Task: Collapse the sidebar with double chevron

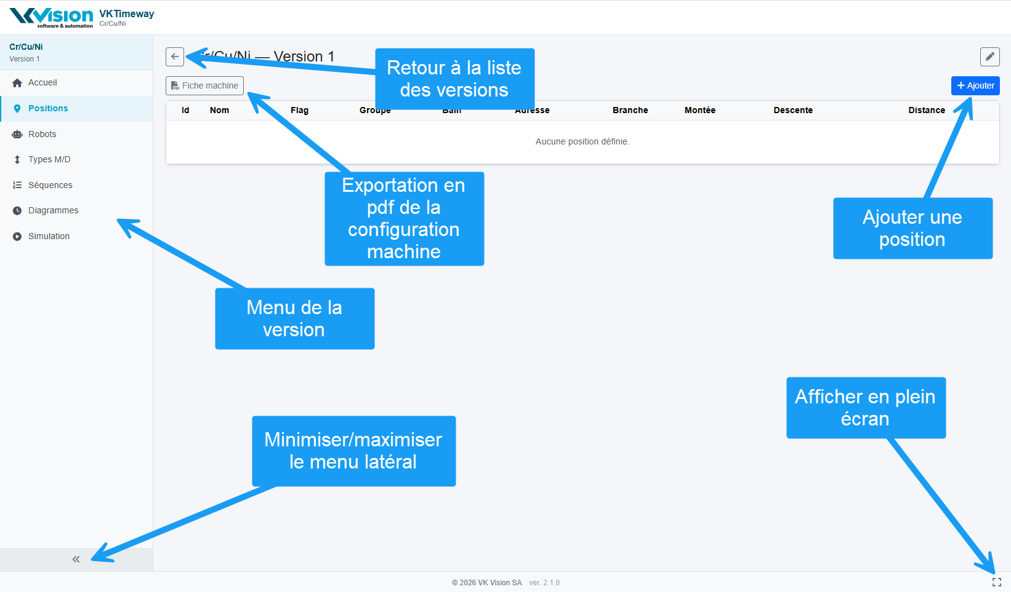Action: pos(76,559)
